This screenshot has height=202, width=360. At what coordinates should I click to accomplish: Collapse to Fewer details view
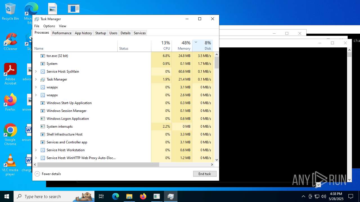coord(48,174)
